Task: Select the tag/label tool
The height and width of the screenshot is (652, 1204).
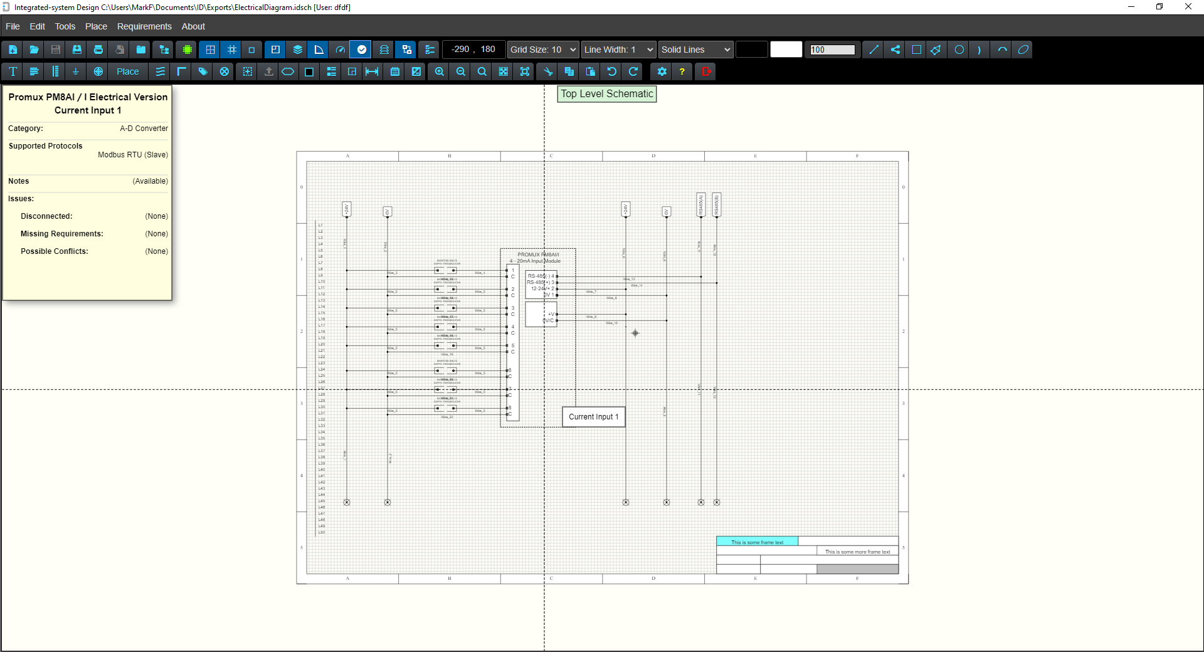Action: pos(202,71)
